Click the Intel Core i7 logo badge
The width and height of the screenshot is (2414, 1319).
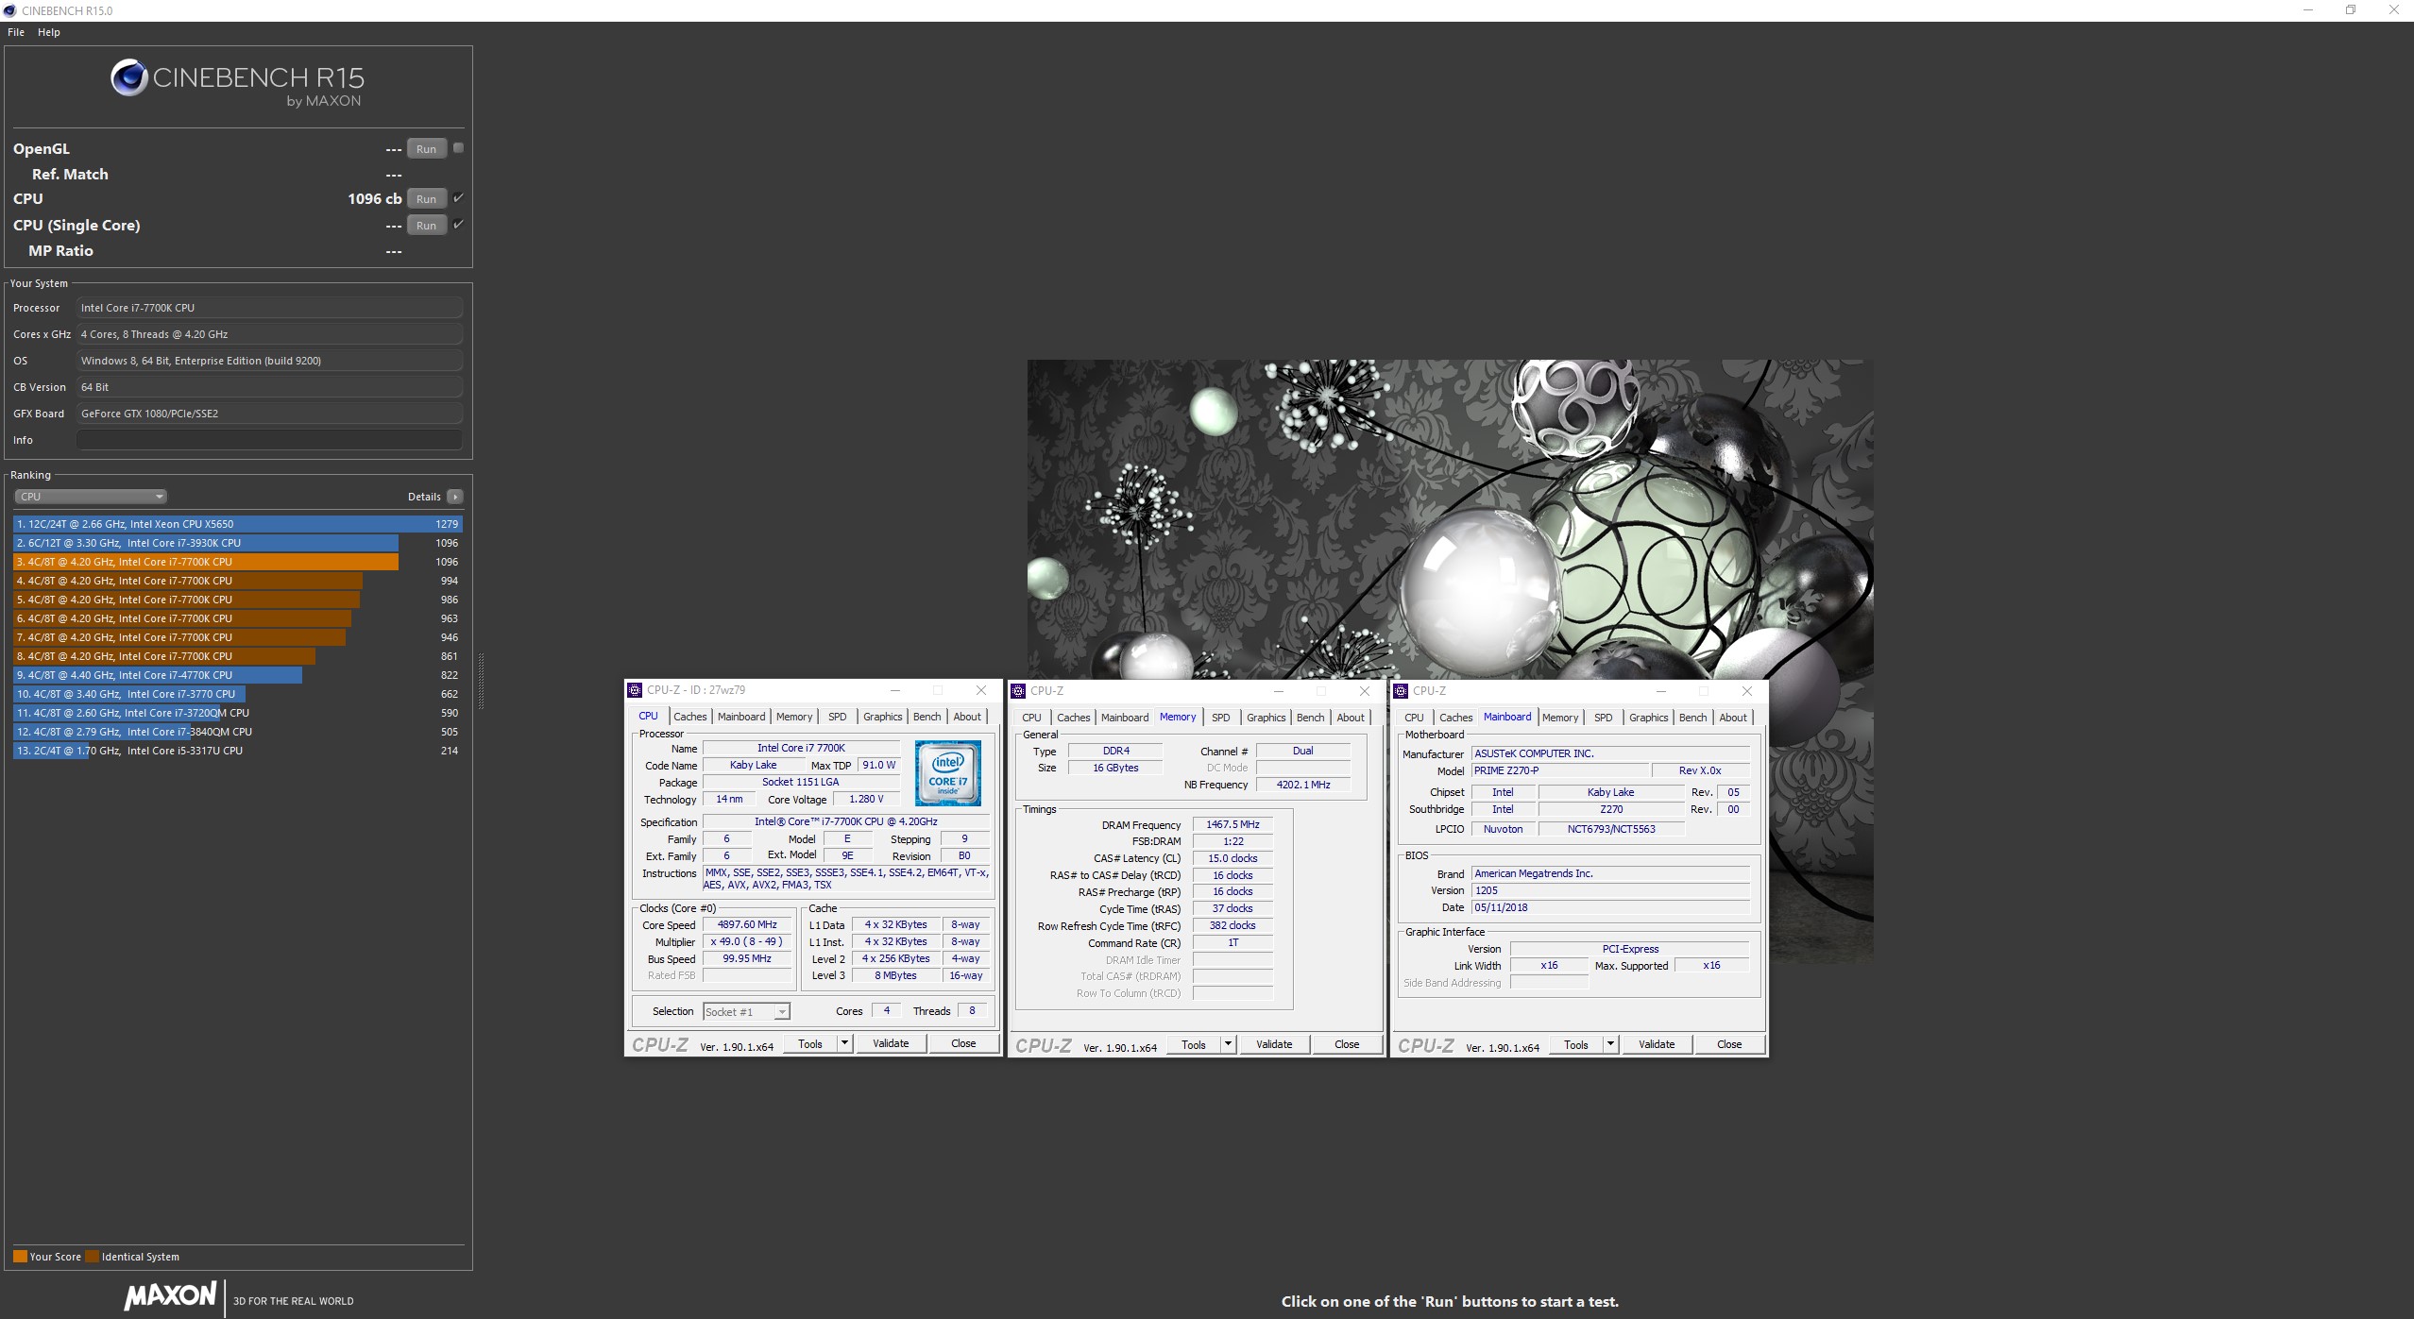[948, 773]
